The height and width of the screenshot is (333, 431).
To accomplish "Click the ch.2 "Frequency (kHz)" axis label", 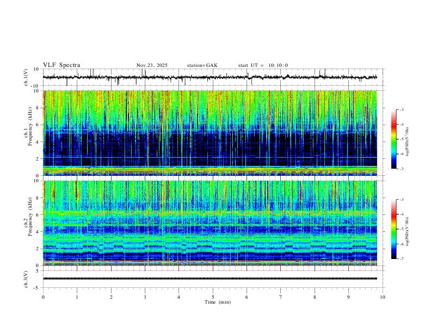I will click(x=30, y=217).
